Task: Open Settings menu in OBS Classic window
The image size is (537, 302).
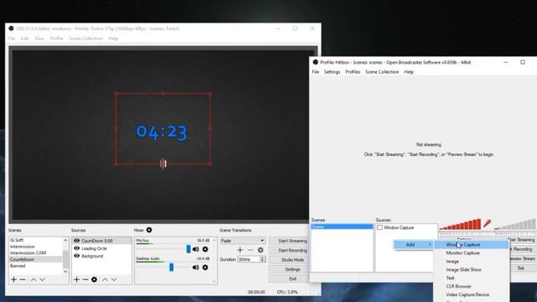Action: point(332,72)
